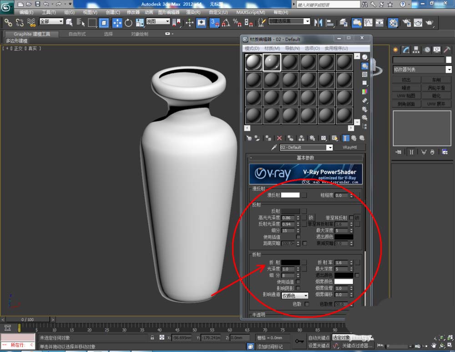This screenshot has width=455, height=352.
Task: Click the rectangular selection region icon
Action: 92,23
